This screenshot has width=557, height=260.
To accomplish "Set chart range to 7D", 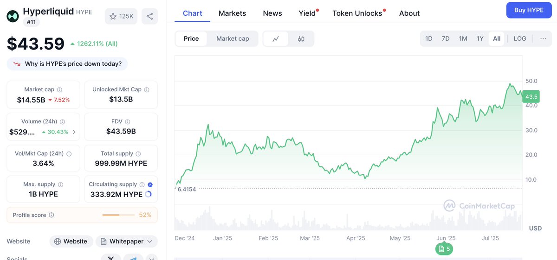I will pos(446,39).
